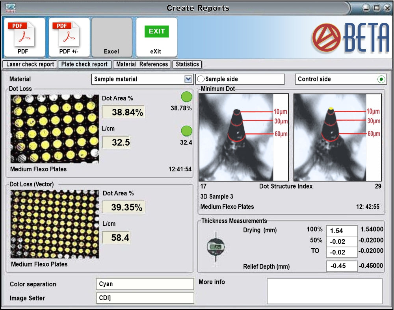Click the eye app icon in title bar
Image resolution: width=394 pixels, height=310 pixels.
(x=11, y=8)
